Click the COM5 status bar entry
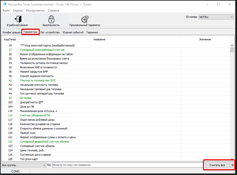237x175 pixels. (x=16, y=171)
